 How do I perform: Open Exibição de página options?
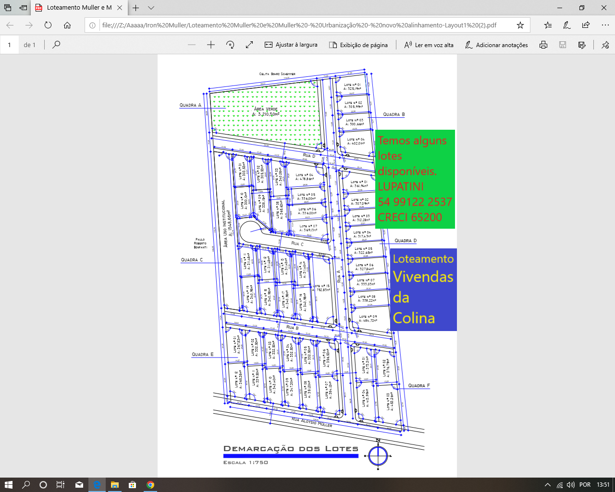[358, 45]
